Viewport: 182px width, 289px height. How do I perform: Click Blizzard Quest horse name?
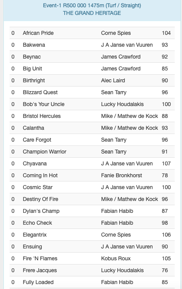click(40, 92)
